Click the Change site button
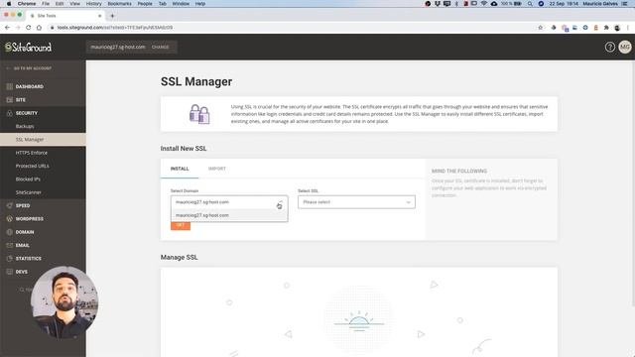The height and width of the screenshot is (357, 635). (x=161, y=47)
